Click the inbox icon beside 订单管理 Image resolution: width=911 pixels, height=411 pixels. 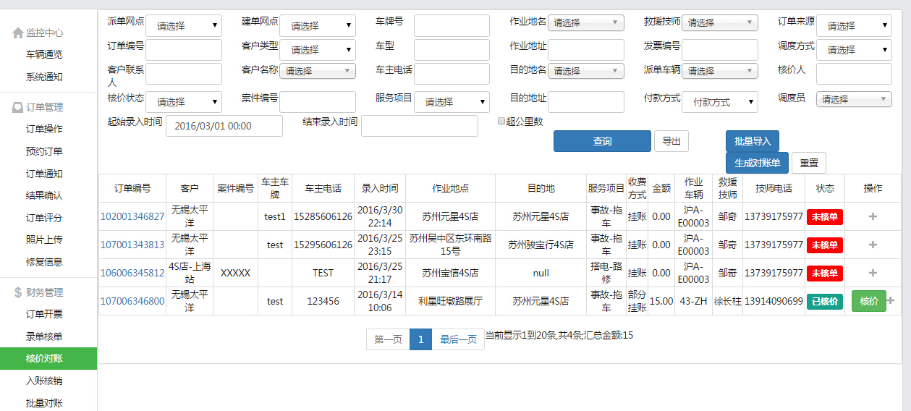[x=17, y=108]
